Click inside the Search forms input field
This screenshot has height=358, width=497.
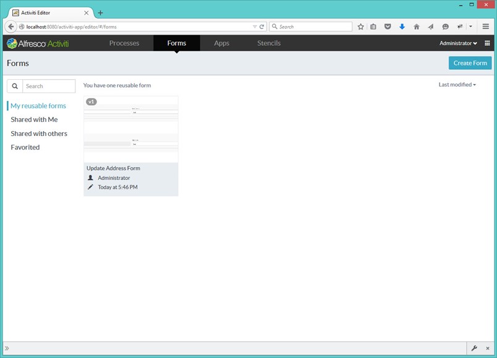pyautogui.click(x=49, y=86)
